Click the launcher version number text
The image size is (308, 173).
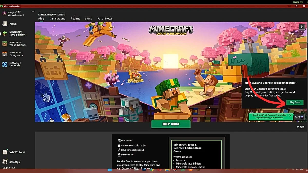9,168
